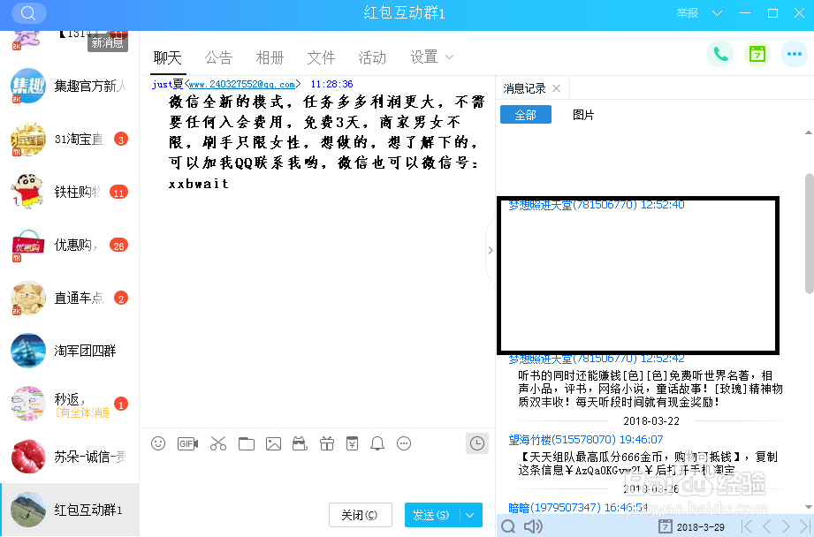Start a group voice call
This screenshot has width=814, height=537.
point(720,54)
